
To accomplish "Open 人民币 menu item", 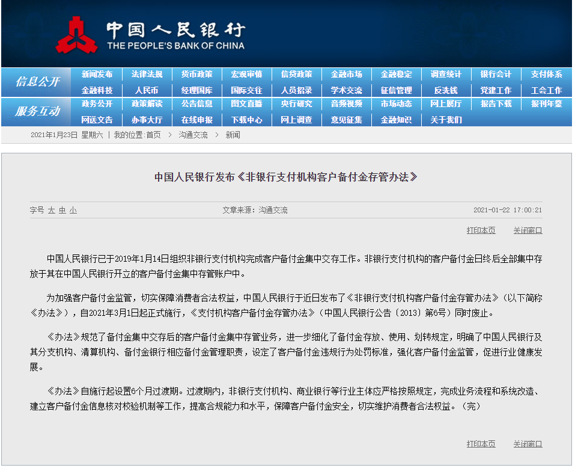I will point(147,90).
